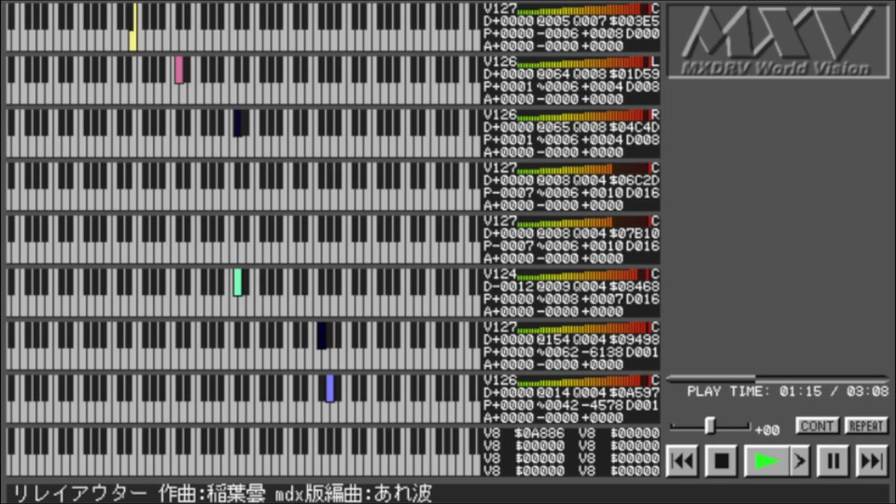Click the address value $09498
Viewport: 896px width, 504px height.
[x=635, y=340]
